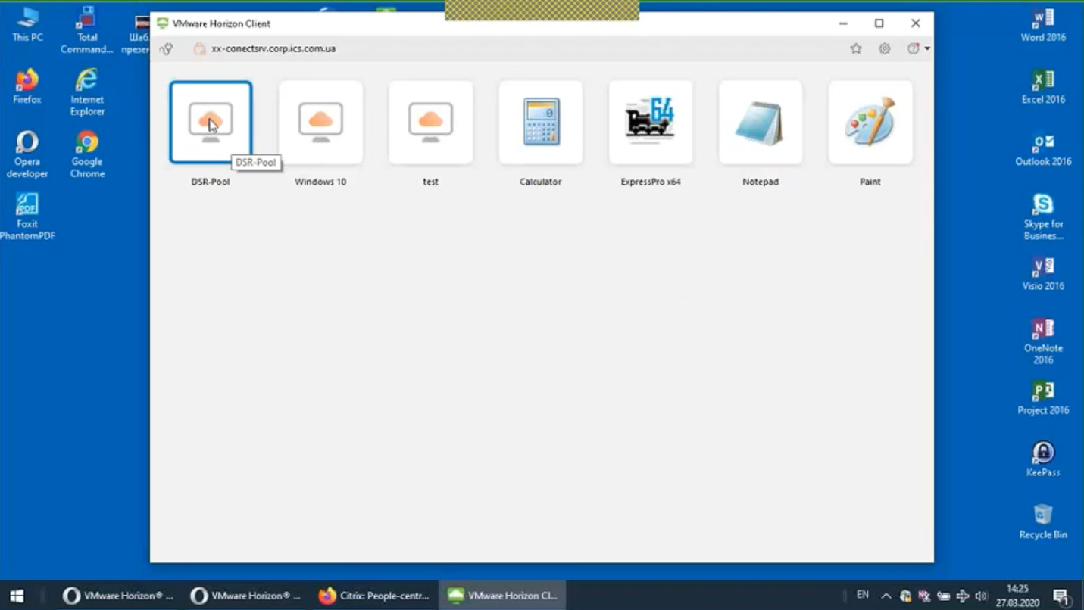1084x610 pixels.
Task: Switch to second Opera VMware Horizon taskbar window
Action: (246, 596)
